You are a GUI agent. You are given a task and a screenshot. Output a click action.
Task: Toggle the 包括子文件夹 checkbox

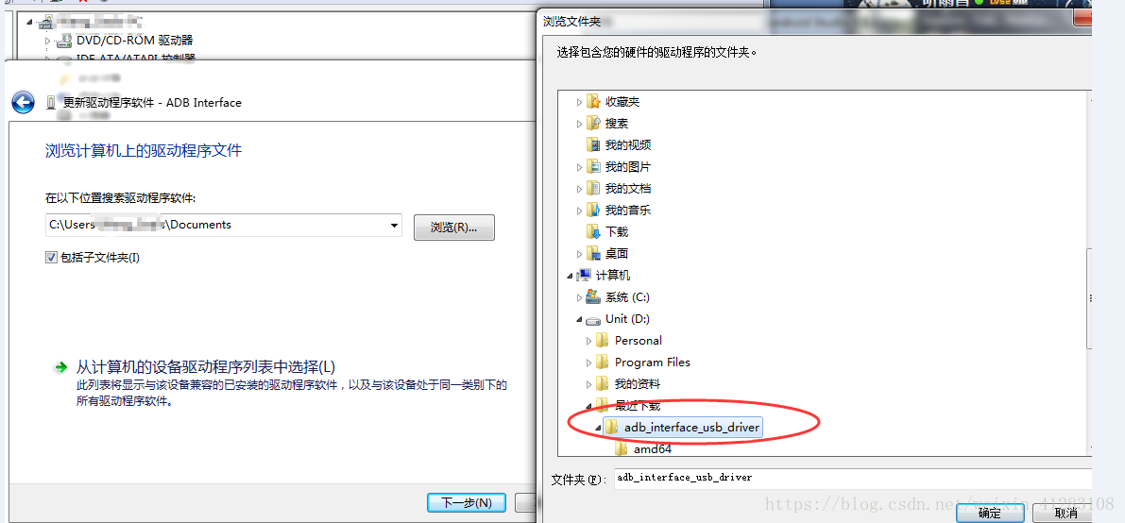pyautogui.click(x=51, y=257)
